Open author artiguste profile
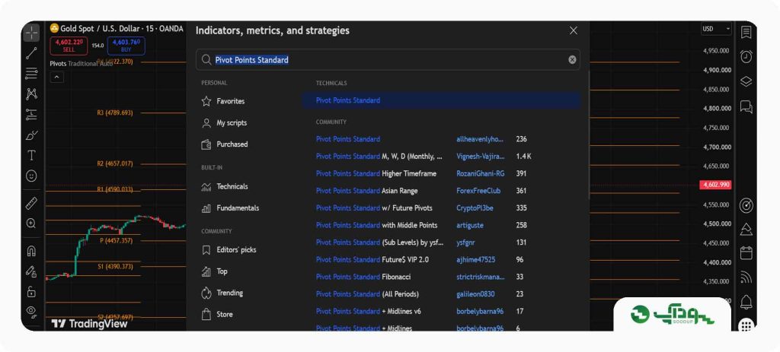 coord(469,225)
